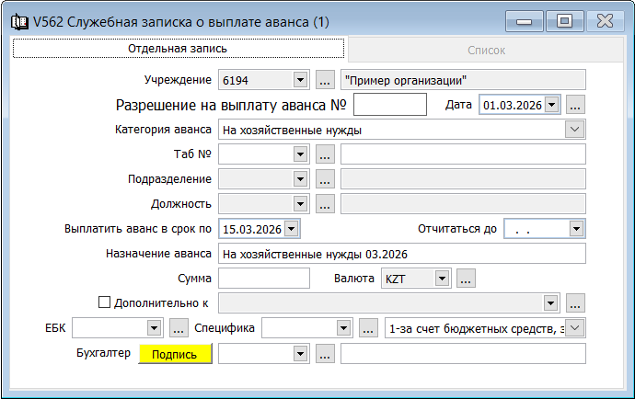Open lookup button next to Учреждение field

324,80
